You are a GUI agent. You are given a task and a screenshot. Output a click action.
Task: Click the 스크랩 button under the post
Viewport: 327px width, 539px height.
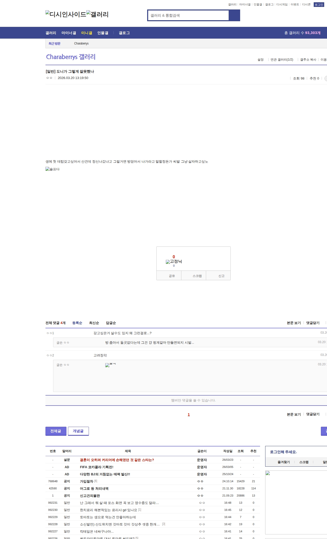[197, 276]
